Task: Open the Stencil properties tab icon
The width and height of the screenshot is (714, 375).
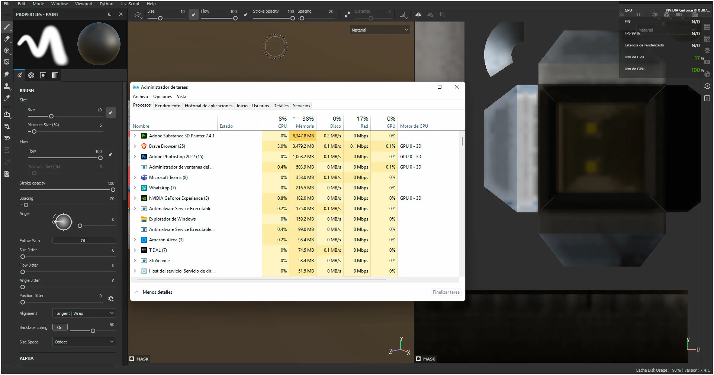Action: click(x=43, y=75)
